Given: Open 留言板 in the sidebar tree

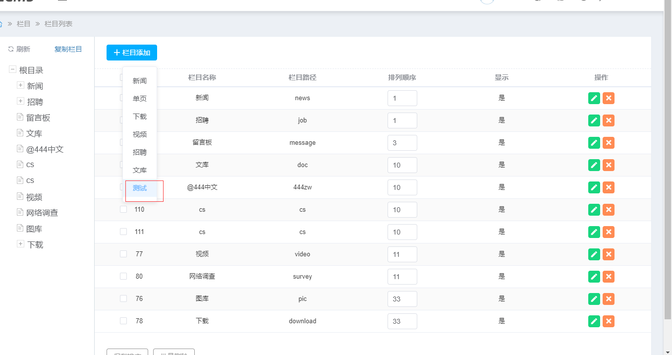Looking at the screenshot, I should 38,118.
